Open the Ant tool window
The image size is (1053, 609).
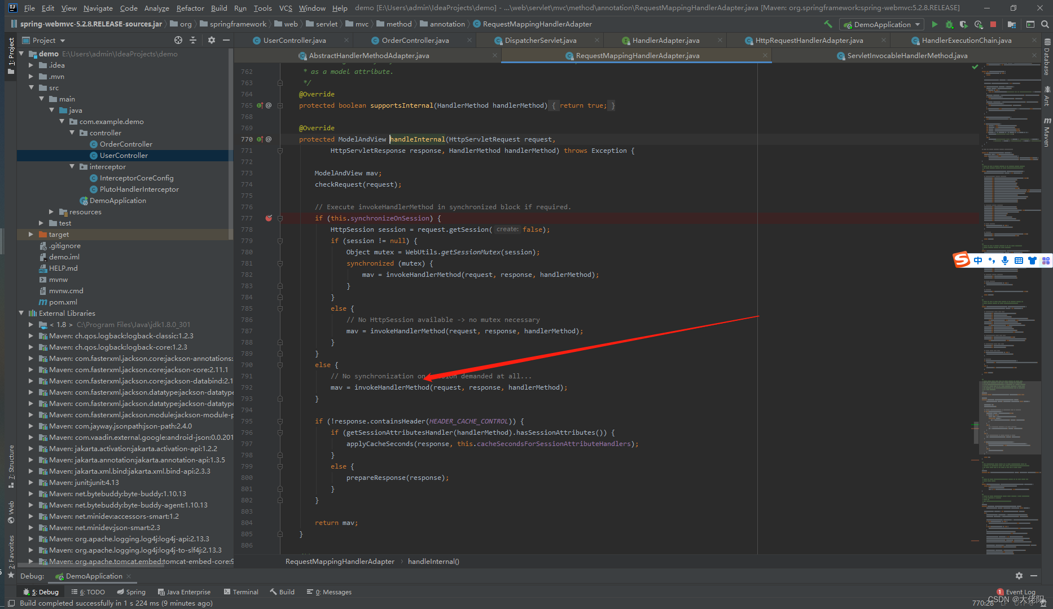(1047, 96)
